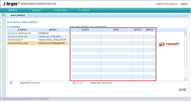Open the 집중관리 menu
The height and width of the screenshot is (101, 191).
[x=36, y=10]
